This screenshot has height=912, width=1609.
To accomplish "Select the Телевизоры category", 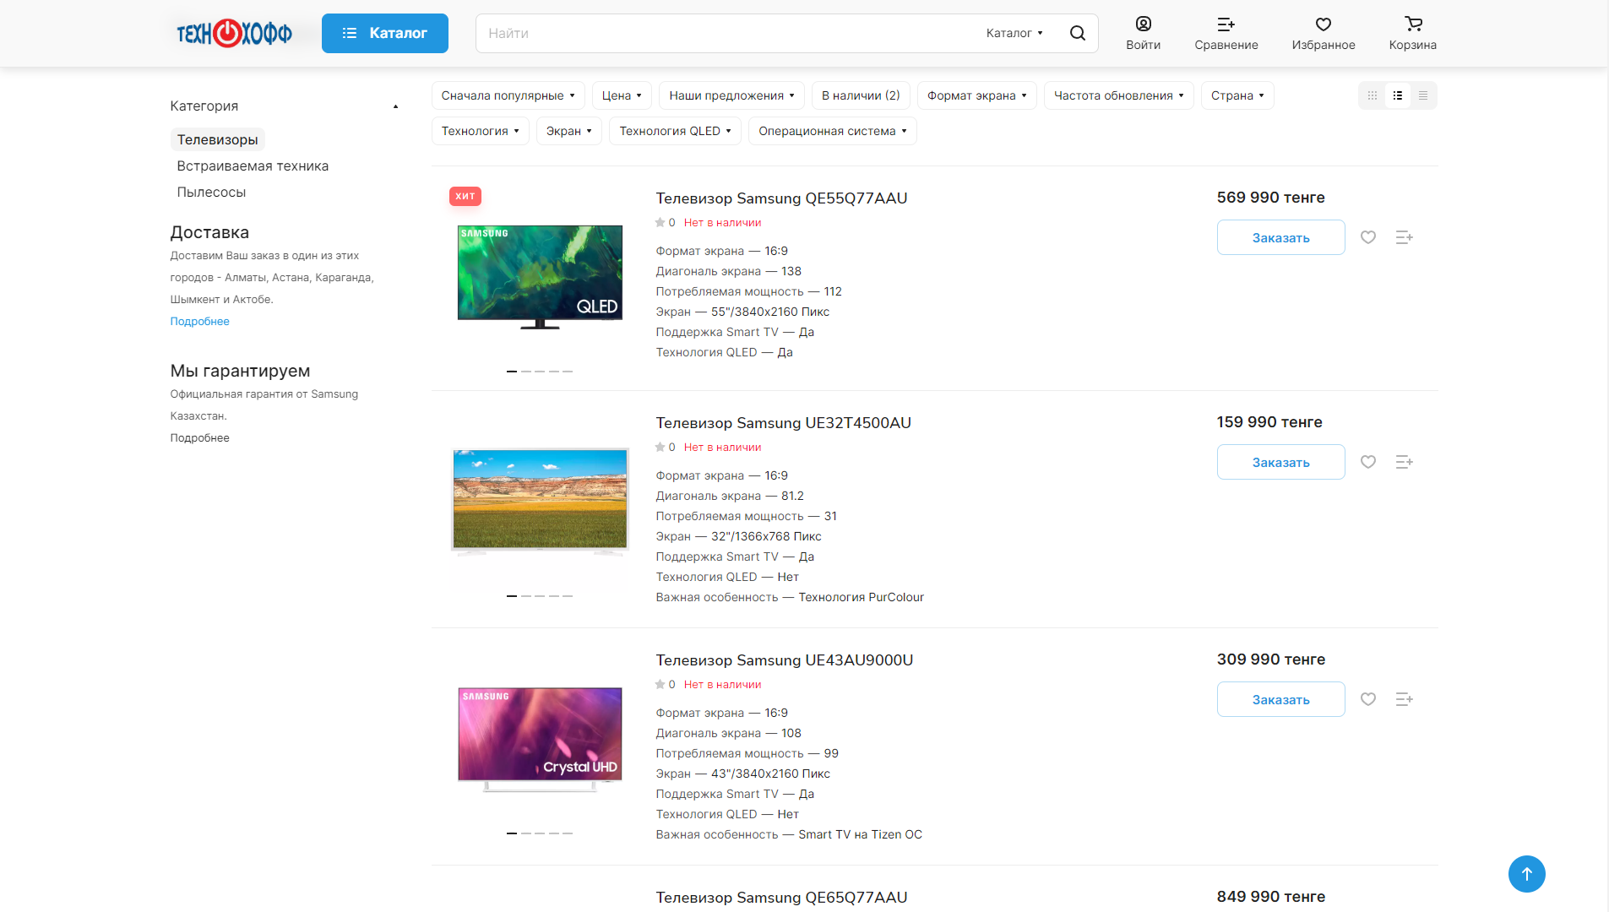I will pos(217,139).
